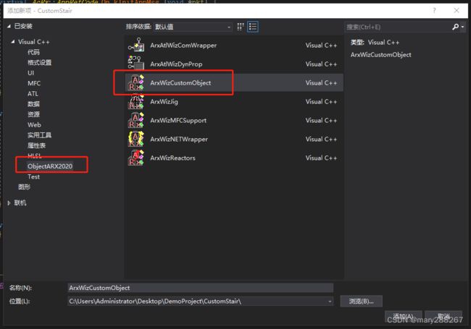Image resolution: width=471 pixels, height=329 pixels.
Task: Click the ArxWizMFCSupport template icon
Action: [136, 120]
